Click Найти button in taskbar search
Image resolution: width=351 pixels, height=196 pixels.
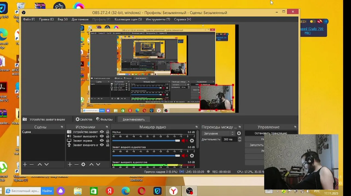pos(47,191)
